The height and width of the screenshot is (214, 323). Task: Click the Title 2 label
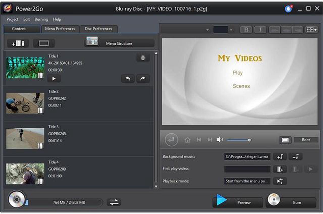coord(53,91)
